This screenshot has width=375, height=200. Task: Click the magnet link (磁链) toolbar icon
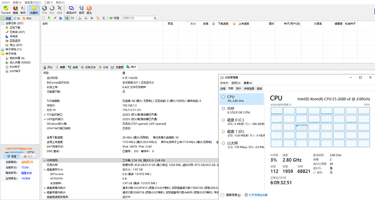point(15,10)
